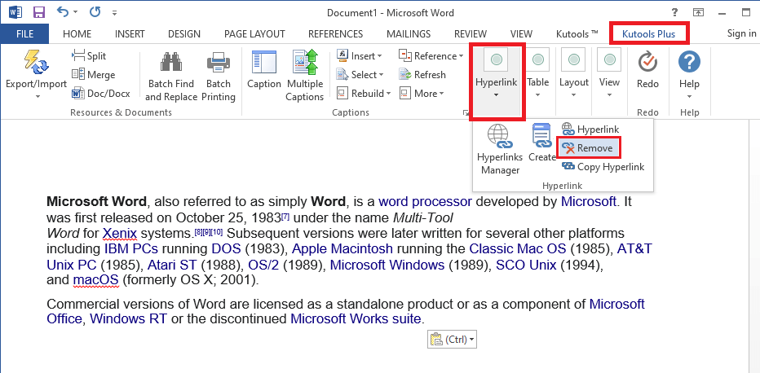
Task: Open Customize Quick Access Toolbar dropdown
Action: click(x=114, y=13)
